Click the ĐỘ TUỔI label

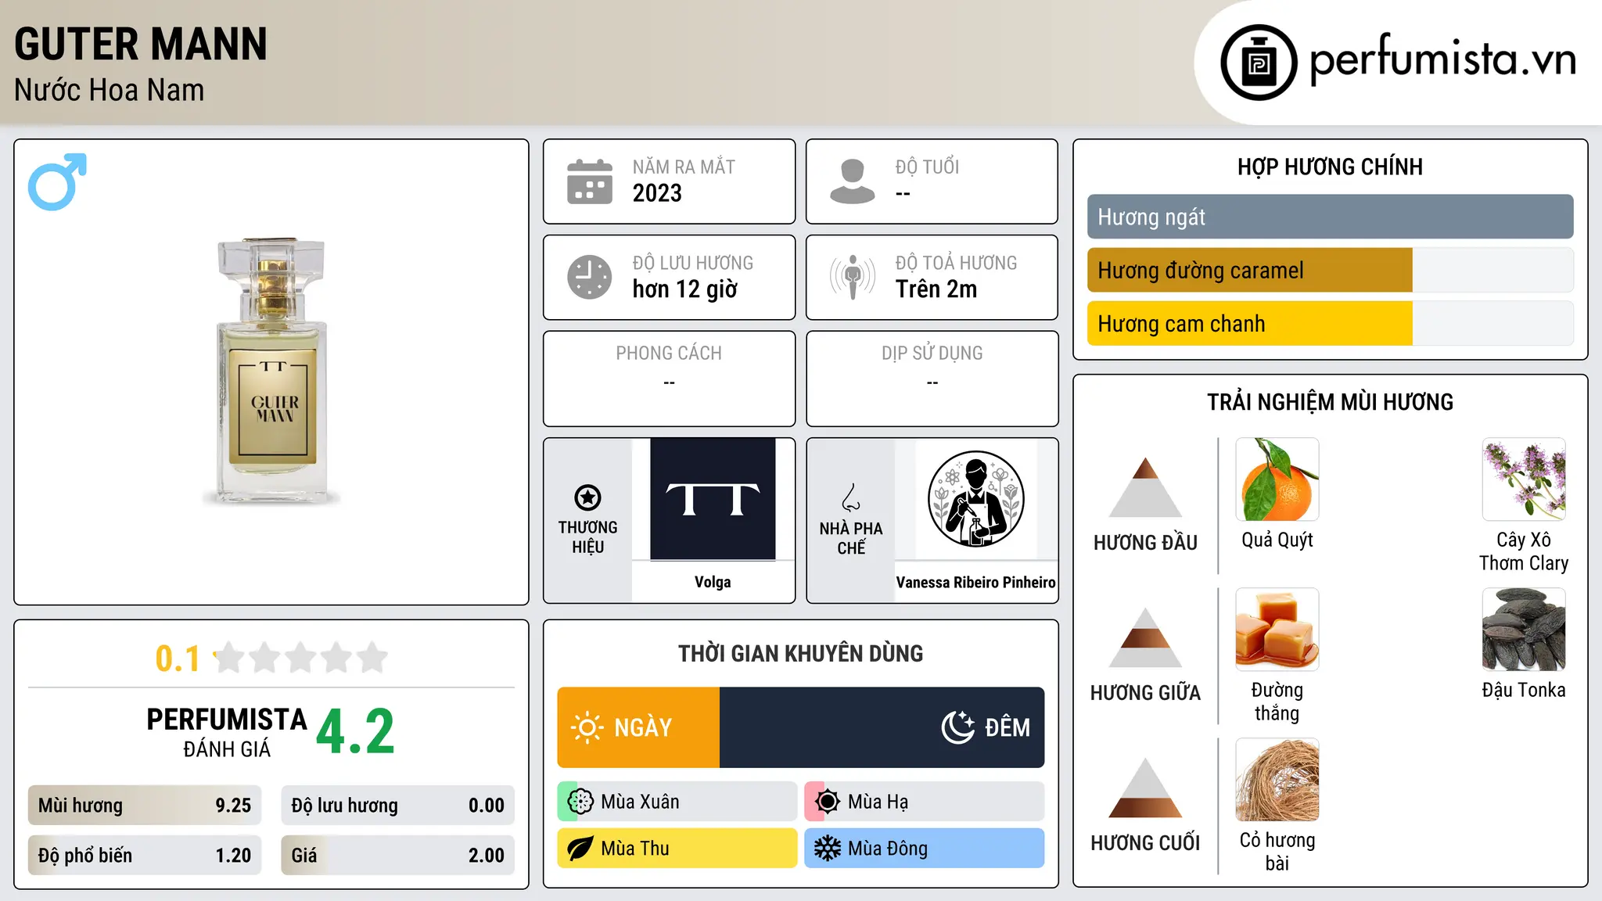pos(927,167)
